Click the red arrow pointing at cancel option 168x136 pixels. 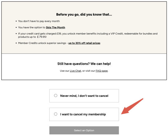click(132, 106)
